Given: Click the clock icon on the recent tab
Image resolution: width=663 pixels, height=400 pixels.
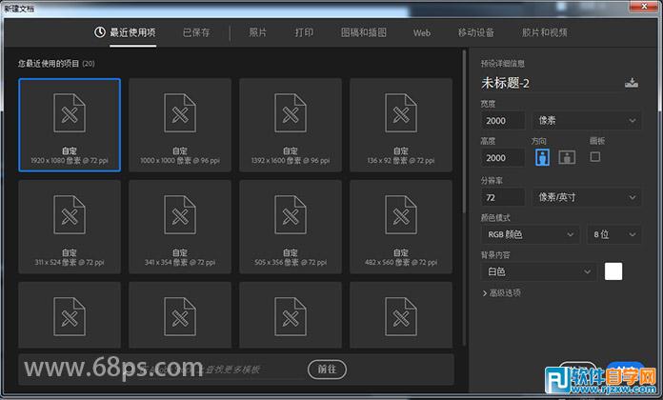Looking at the screenshot, I should pyautogui.click(x=100, y=32).
